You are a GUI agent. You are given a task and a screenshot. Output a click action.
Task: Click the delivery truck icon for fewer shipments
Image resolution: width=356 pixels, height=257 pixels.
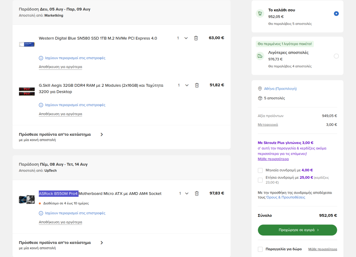(260, 56)
